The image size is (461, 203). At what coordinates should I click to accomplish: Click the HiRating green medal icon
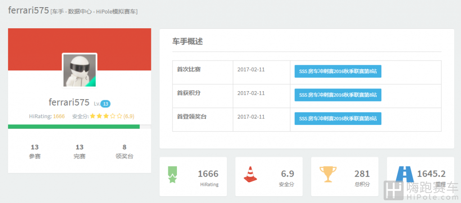(172, 175)
